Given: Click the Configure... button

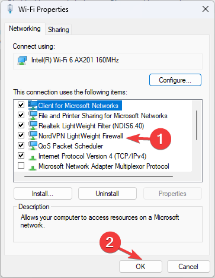Looking at the screenshot, I should pyautogui.click(x=175, y=80).
